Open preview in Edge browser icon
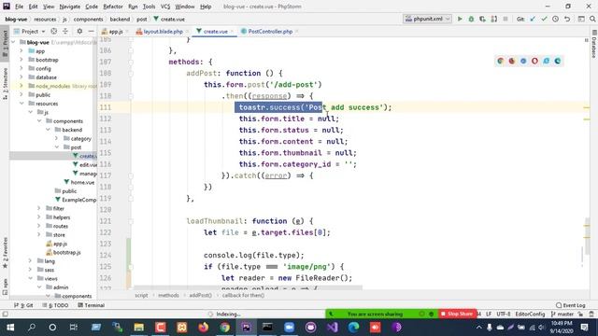The height and width of the screenshot is (336, 598). 558,61
